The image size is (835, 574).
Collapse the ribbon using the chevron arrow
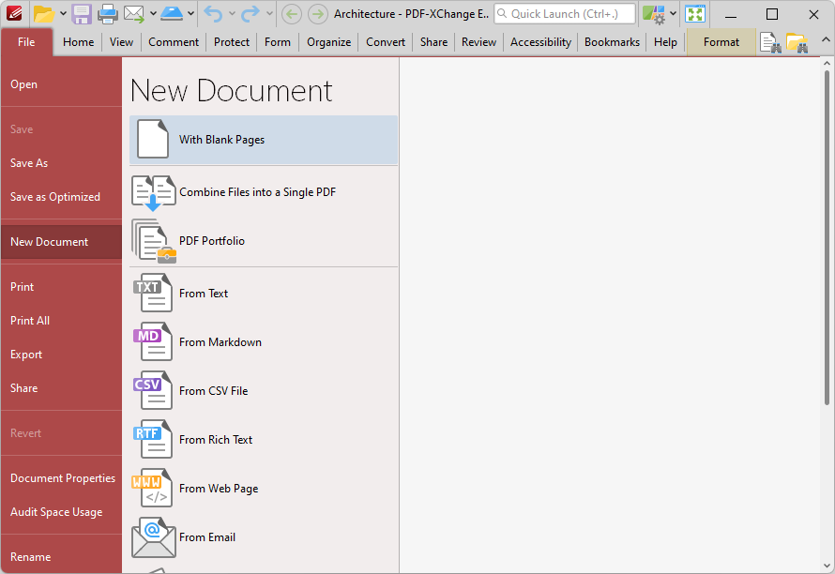[825, 39]
